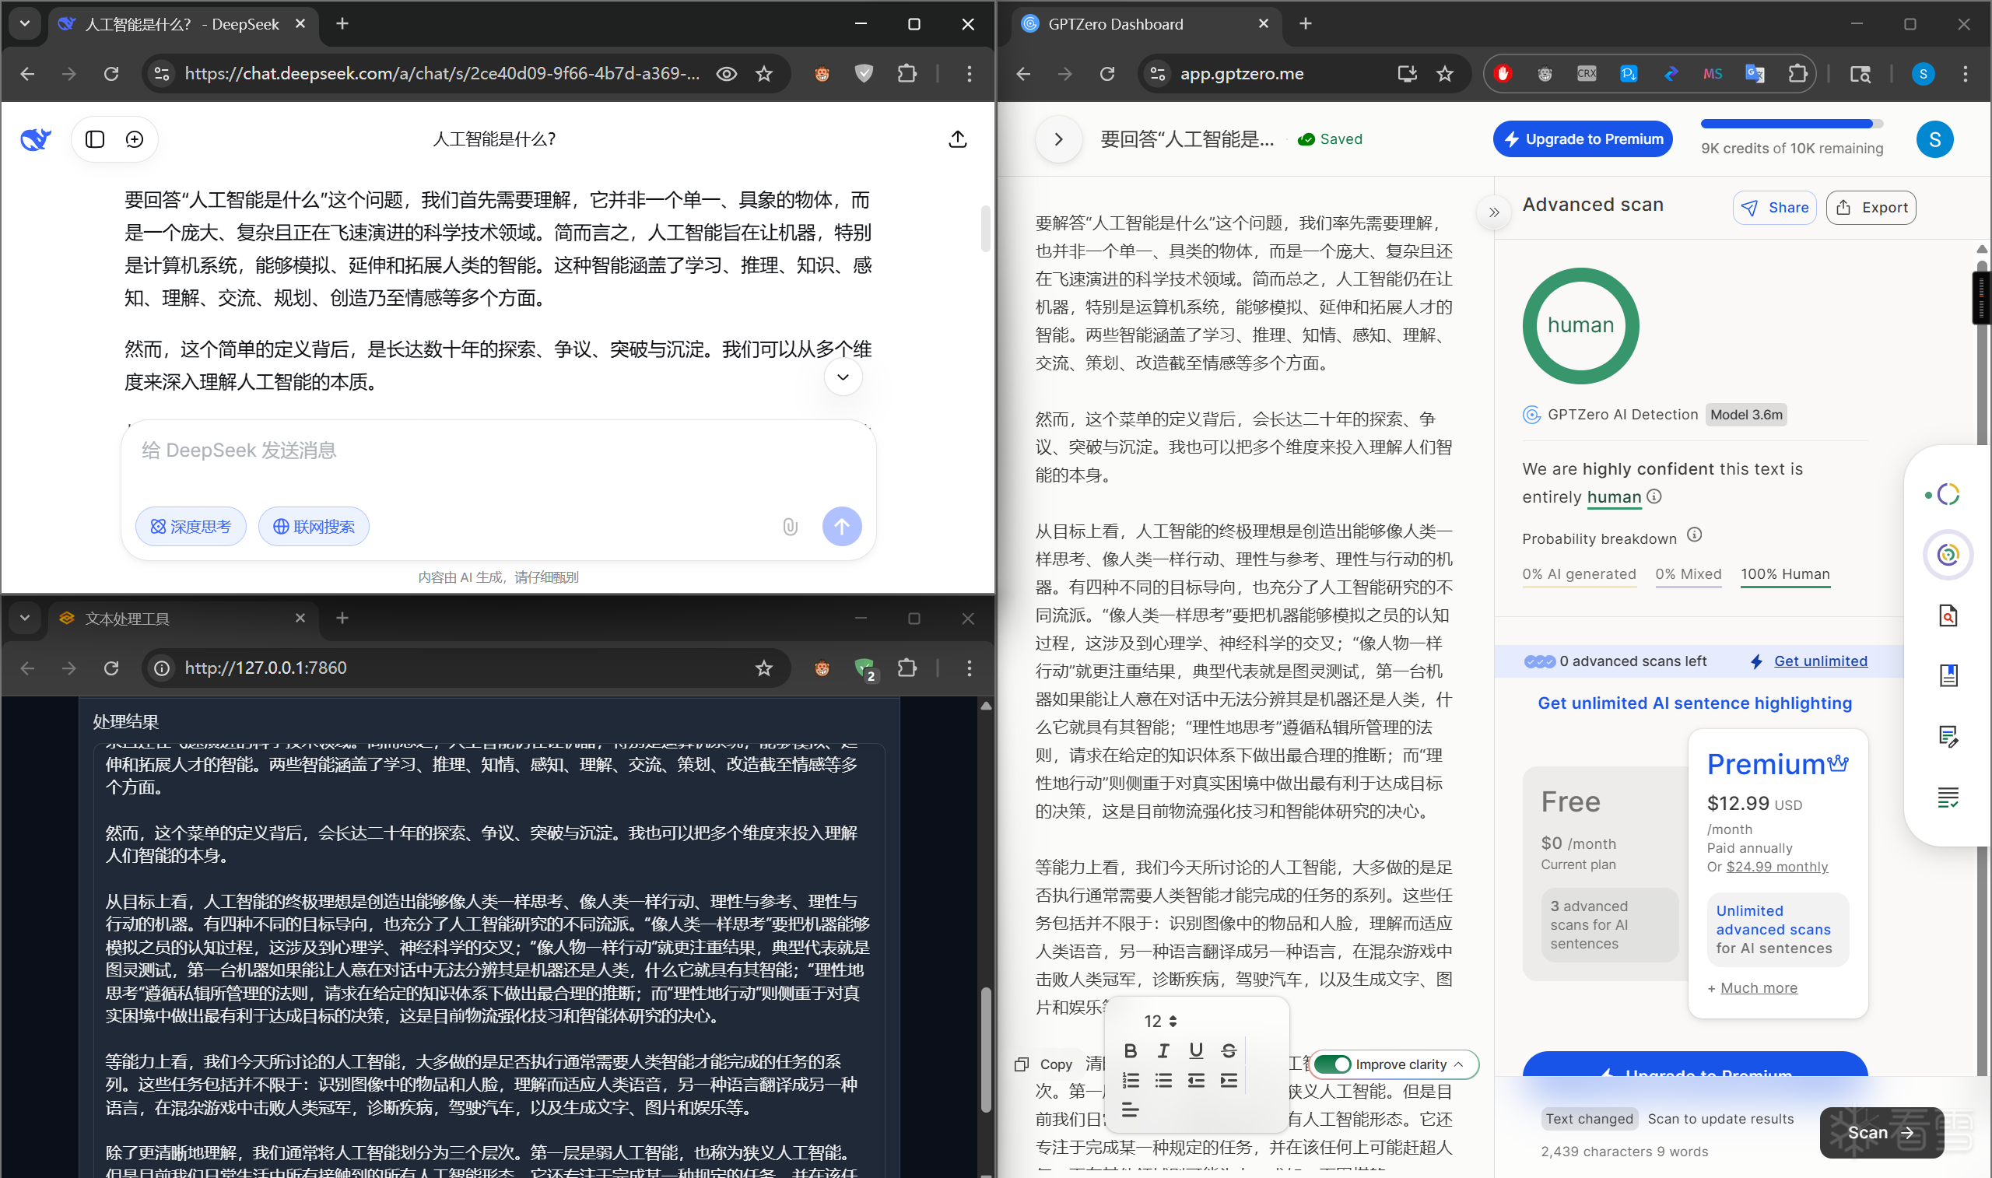
Task: Click the DeepSeek share conversation icon
Action: (x=957, y=140)
